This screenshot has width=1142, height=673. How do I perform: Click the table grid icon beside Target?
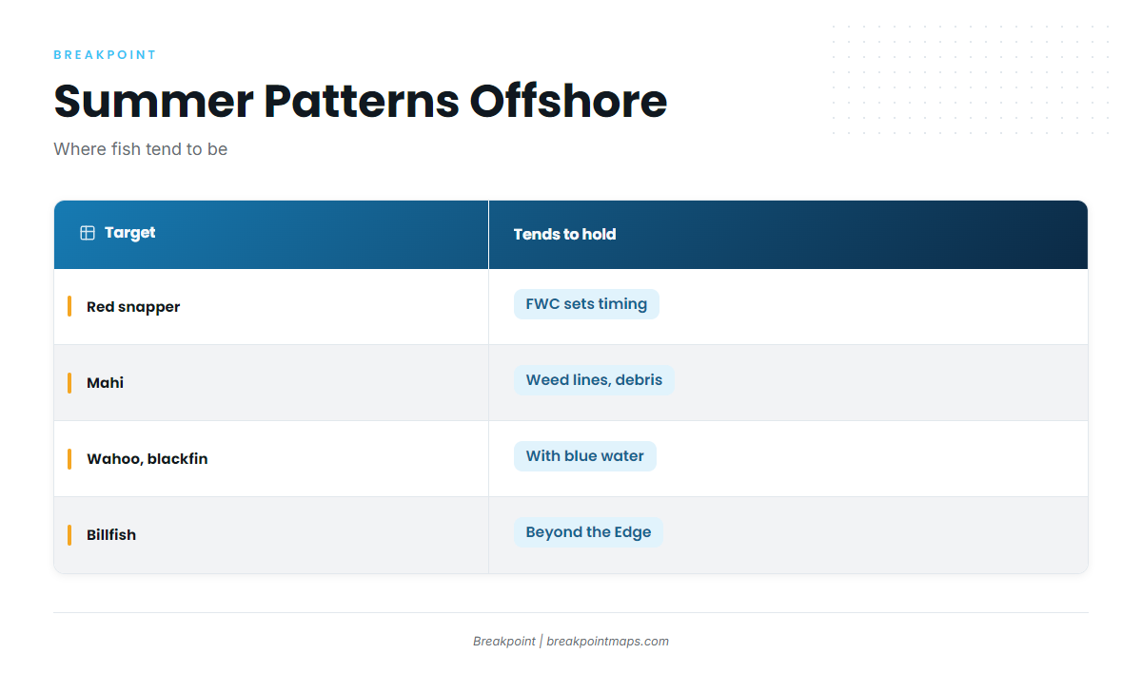[88, 233]
